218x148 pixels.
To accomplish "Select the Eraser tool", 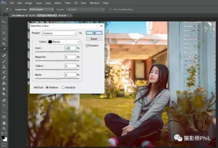I will (x=4, y=78).
